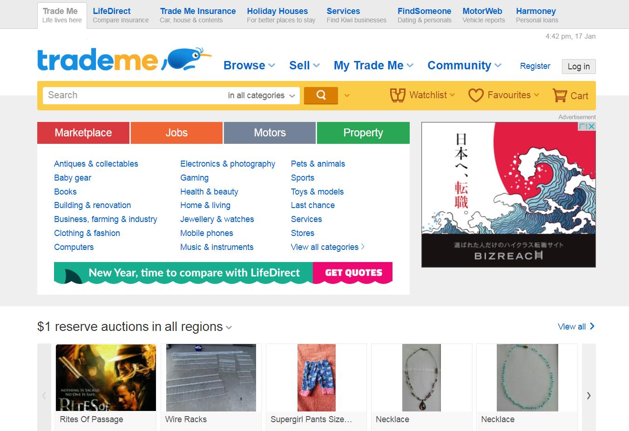Open Antiques & collectables category
The image size is (629, 431).
[x=96, y=164]
